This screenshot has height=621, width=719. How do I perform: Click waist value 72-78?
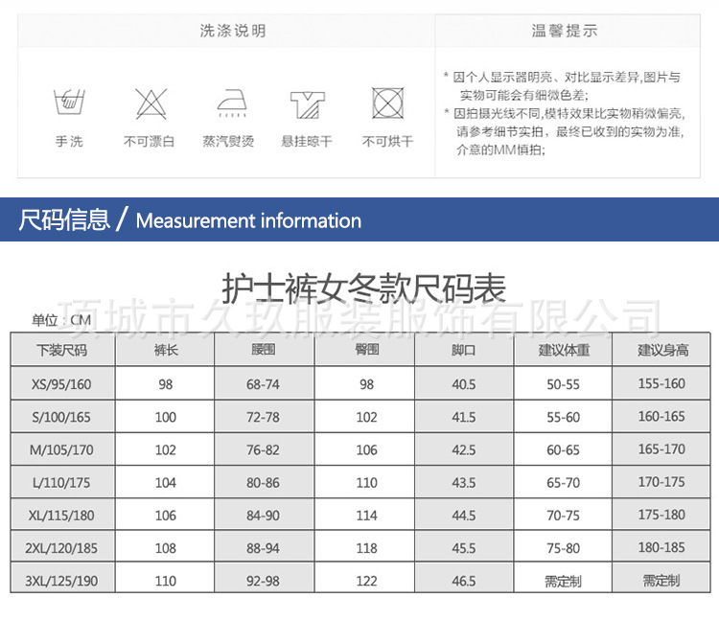coord(263,417)
